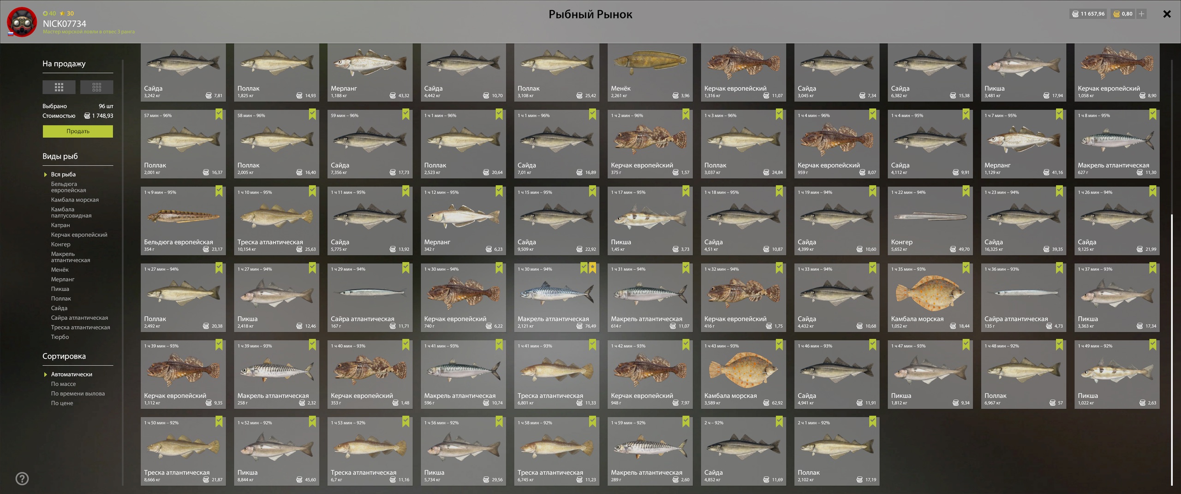Unmark Камбала морская 3,589 кг card
The image size is (1181, 494).
click(779, 345)
